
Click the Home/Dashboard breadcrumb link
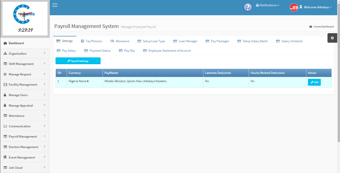[x=323, y=26]
